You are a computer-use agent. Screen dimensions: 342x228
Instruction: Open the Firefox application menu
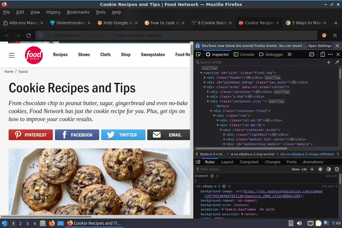[335, 35]
